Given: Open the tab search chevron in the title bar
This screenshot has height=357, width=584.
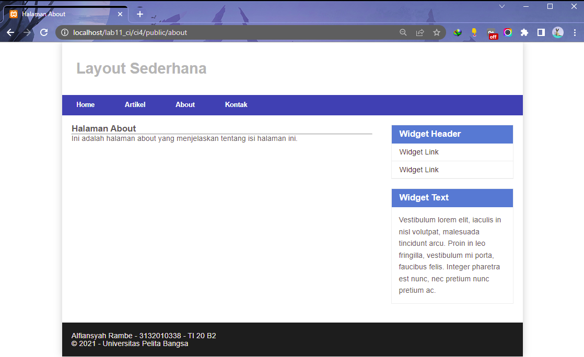Looking at the screenshot, I should tap(501, 6).
